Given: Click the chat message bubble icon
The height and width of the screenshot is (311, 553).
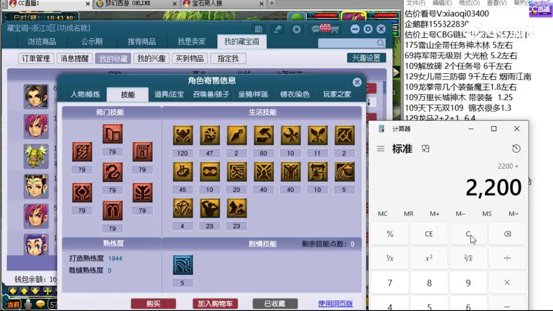Looking at the screenshot, I should [x=314, y=29].
